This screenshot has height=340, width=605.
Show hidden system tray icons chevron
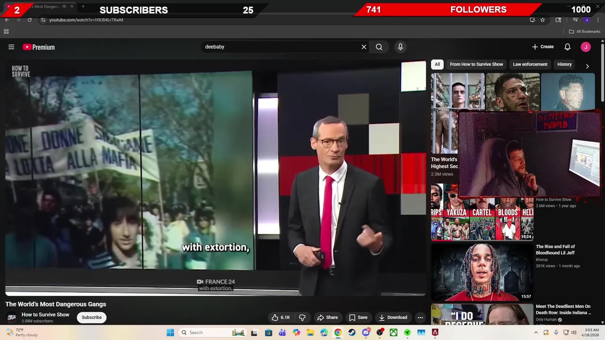536,332
